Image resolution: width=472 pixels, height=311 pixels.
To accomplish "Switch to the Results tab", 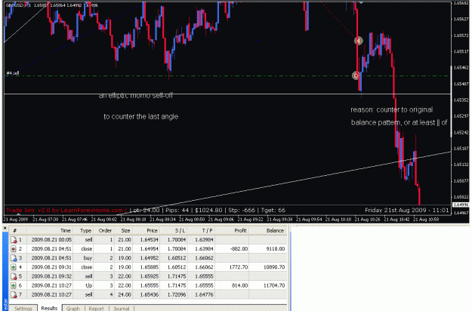I will tap(49, 308).
